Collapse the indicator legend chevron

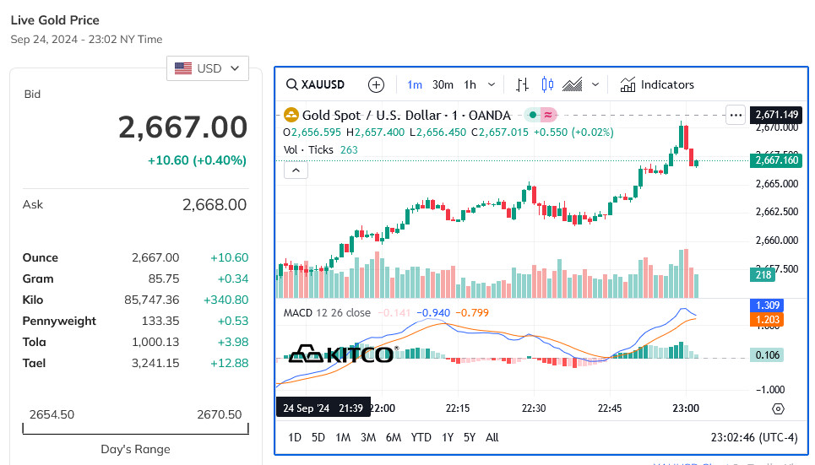click(x=296, y=170)
